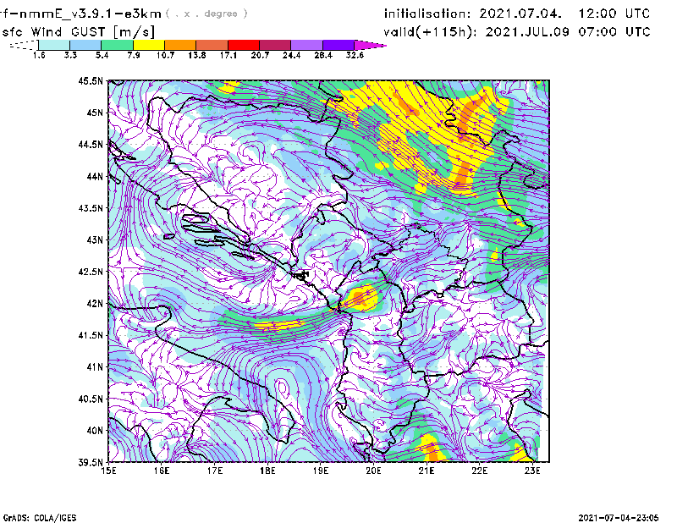
Task: Click the legend value 24.4
Action: coord(291,55)
